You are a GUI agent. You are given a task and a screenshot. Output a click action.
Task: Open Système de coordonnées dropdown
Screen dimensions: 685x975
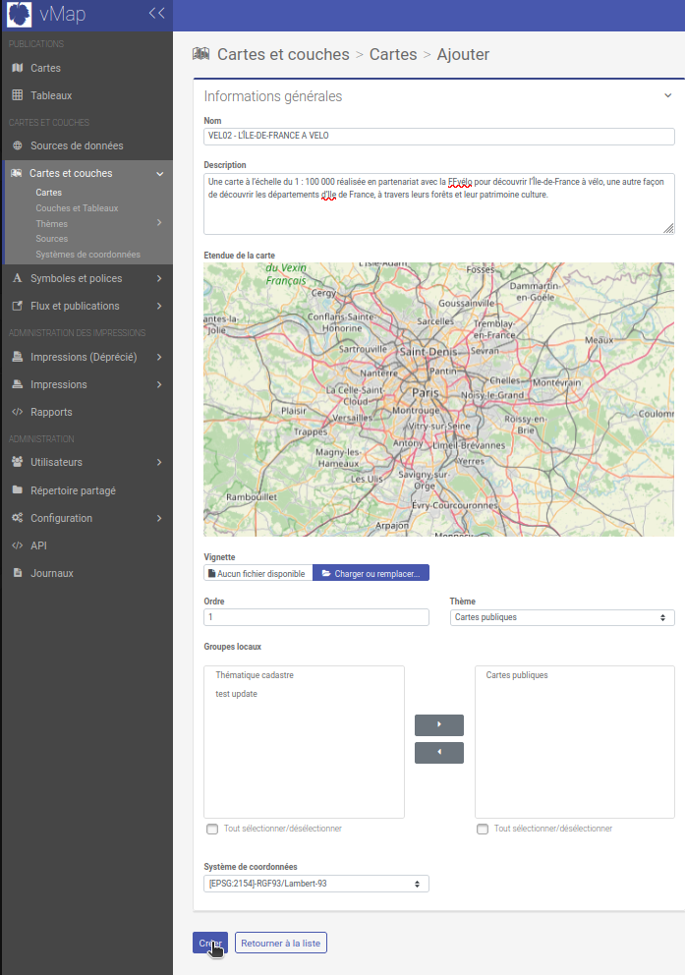point(315,884)
